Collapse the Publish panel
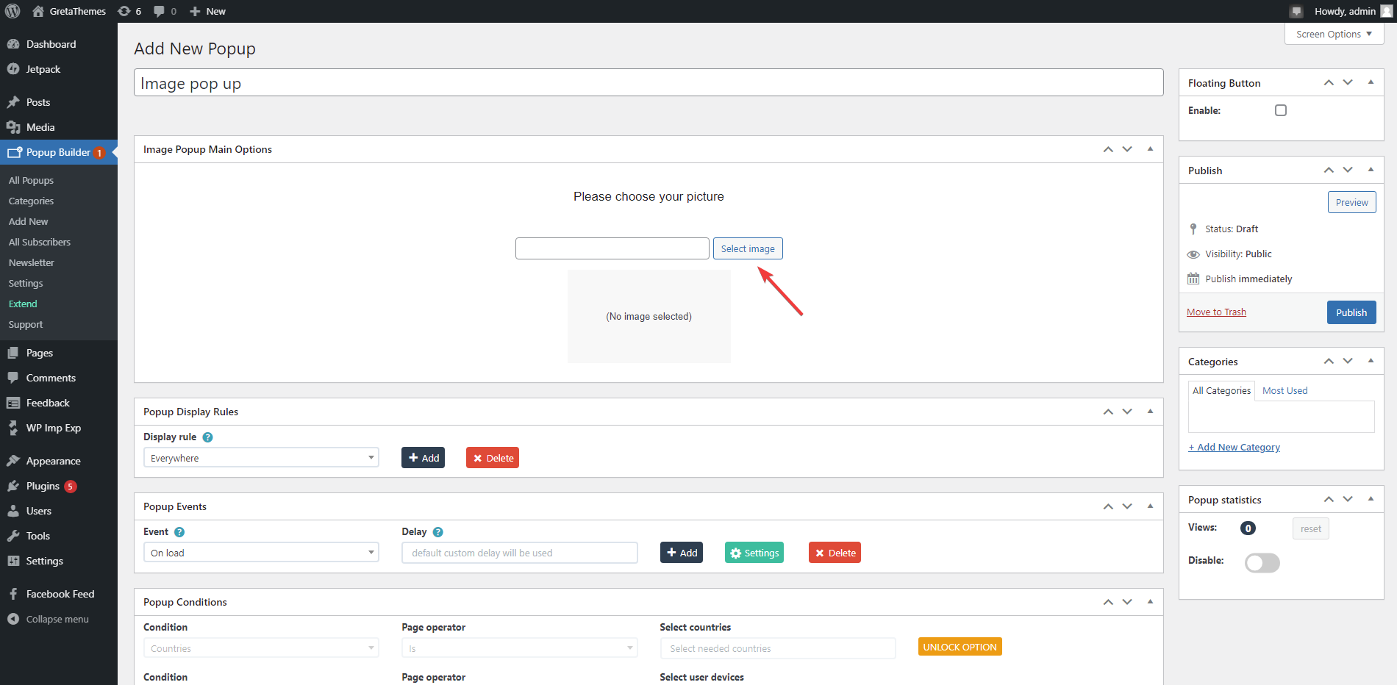Viewport: 1397px width, 685px height. 1371,170
